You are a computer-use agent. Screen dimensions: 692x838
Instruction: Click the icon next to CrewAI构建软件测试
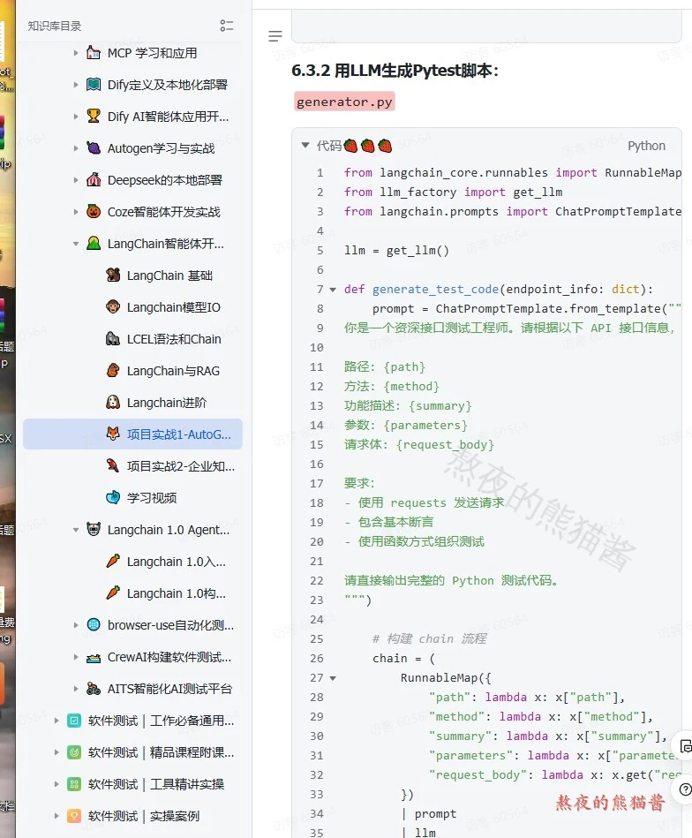tap(94, 657)
